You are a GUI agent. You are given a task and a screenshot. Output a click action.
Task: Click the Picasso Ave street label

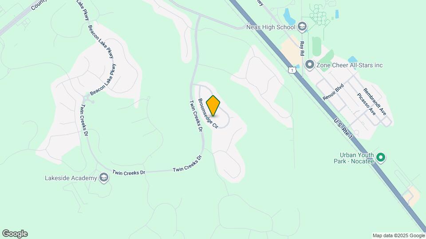point(367,104)
